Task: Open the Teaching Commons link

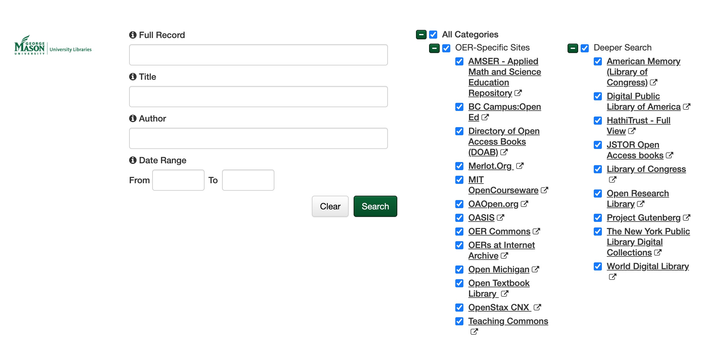Action: [508, 321]
